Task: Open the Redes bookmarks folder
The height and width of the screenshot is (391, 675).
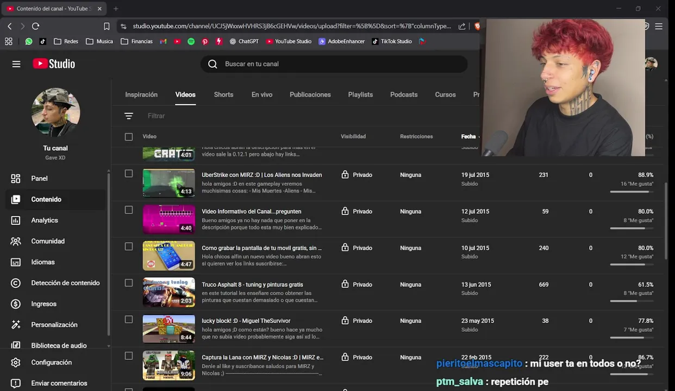Action: click(66, 41)
